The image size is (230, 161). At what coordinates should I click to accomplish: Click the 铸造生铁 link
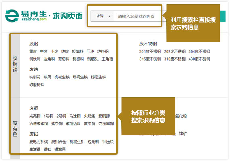[x=98, y=77]
